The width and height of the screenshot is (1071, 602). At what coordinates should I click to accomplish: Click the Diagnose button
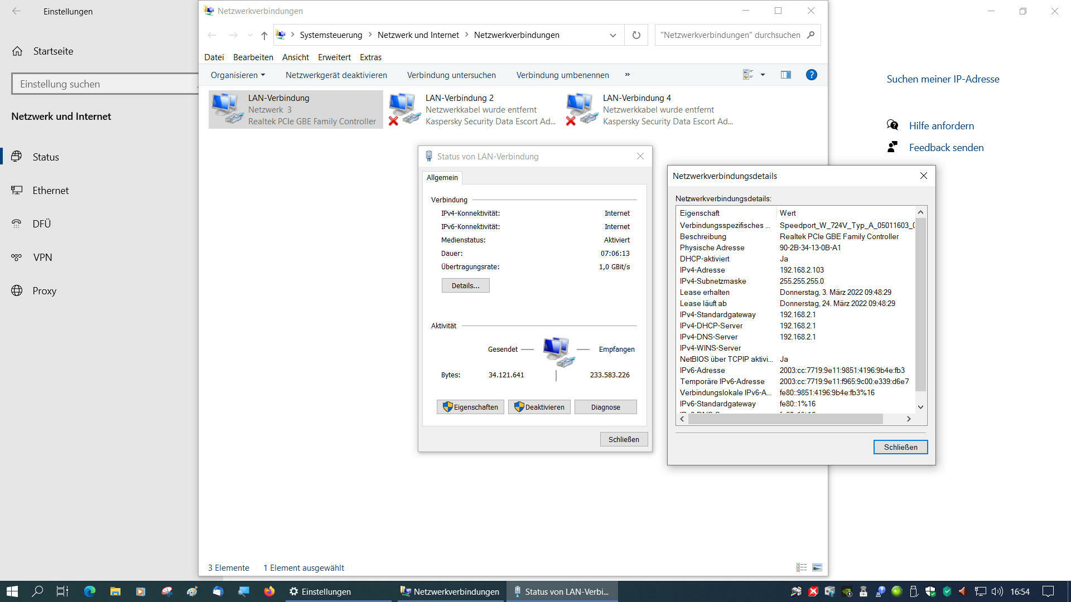(605, 407)
